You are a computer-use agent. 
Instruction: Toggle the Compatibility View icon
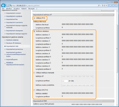point(103,6)
